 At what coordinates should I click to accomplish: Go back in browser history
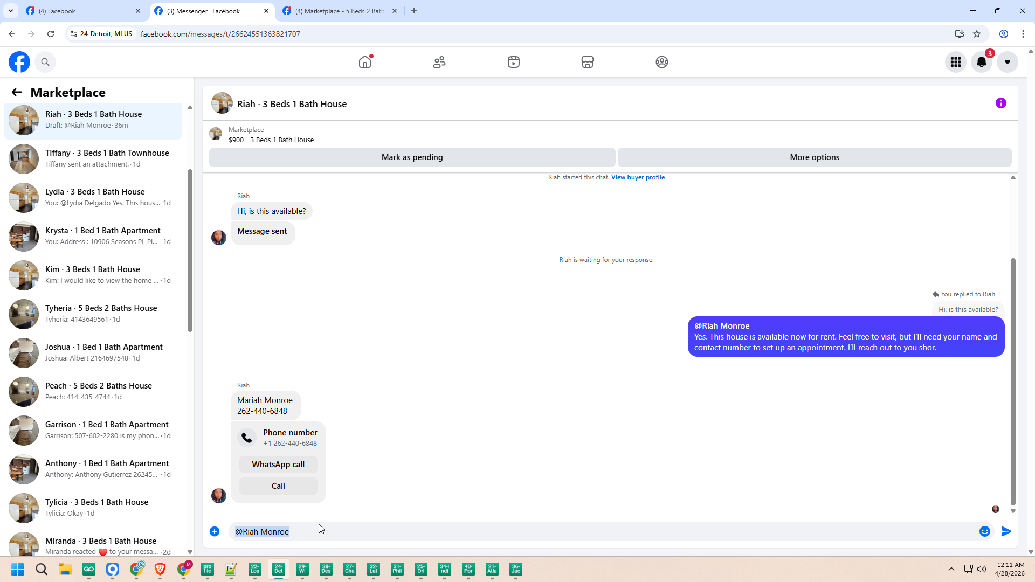(12, 34)
